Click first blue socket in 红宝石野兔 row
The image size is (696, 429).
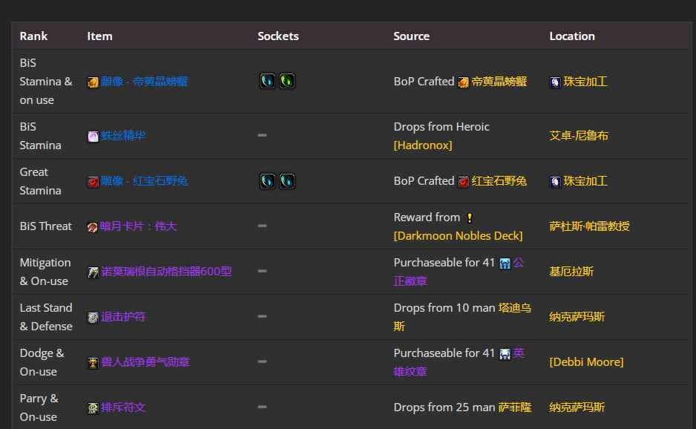click(x=268, y=181)
